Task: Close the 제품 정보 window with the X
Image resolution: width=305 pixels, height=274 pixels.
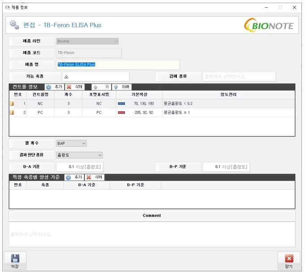Action: 295,8
